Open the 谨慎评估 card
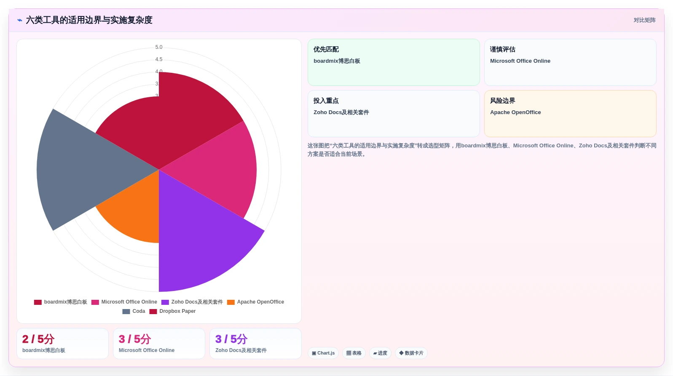The width and height of the screenshot is (673, 376). 570,62
